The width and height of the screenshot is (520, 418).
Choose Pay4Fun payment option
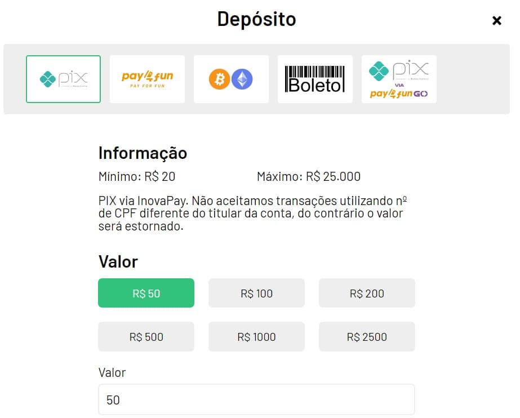[147, 79]
